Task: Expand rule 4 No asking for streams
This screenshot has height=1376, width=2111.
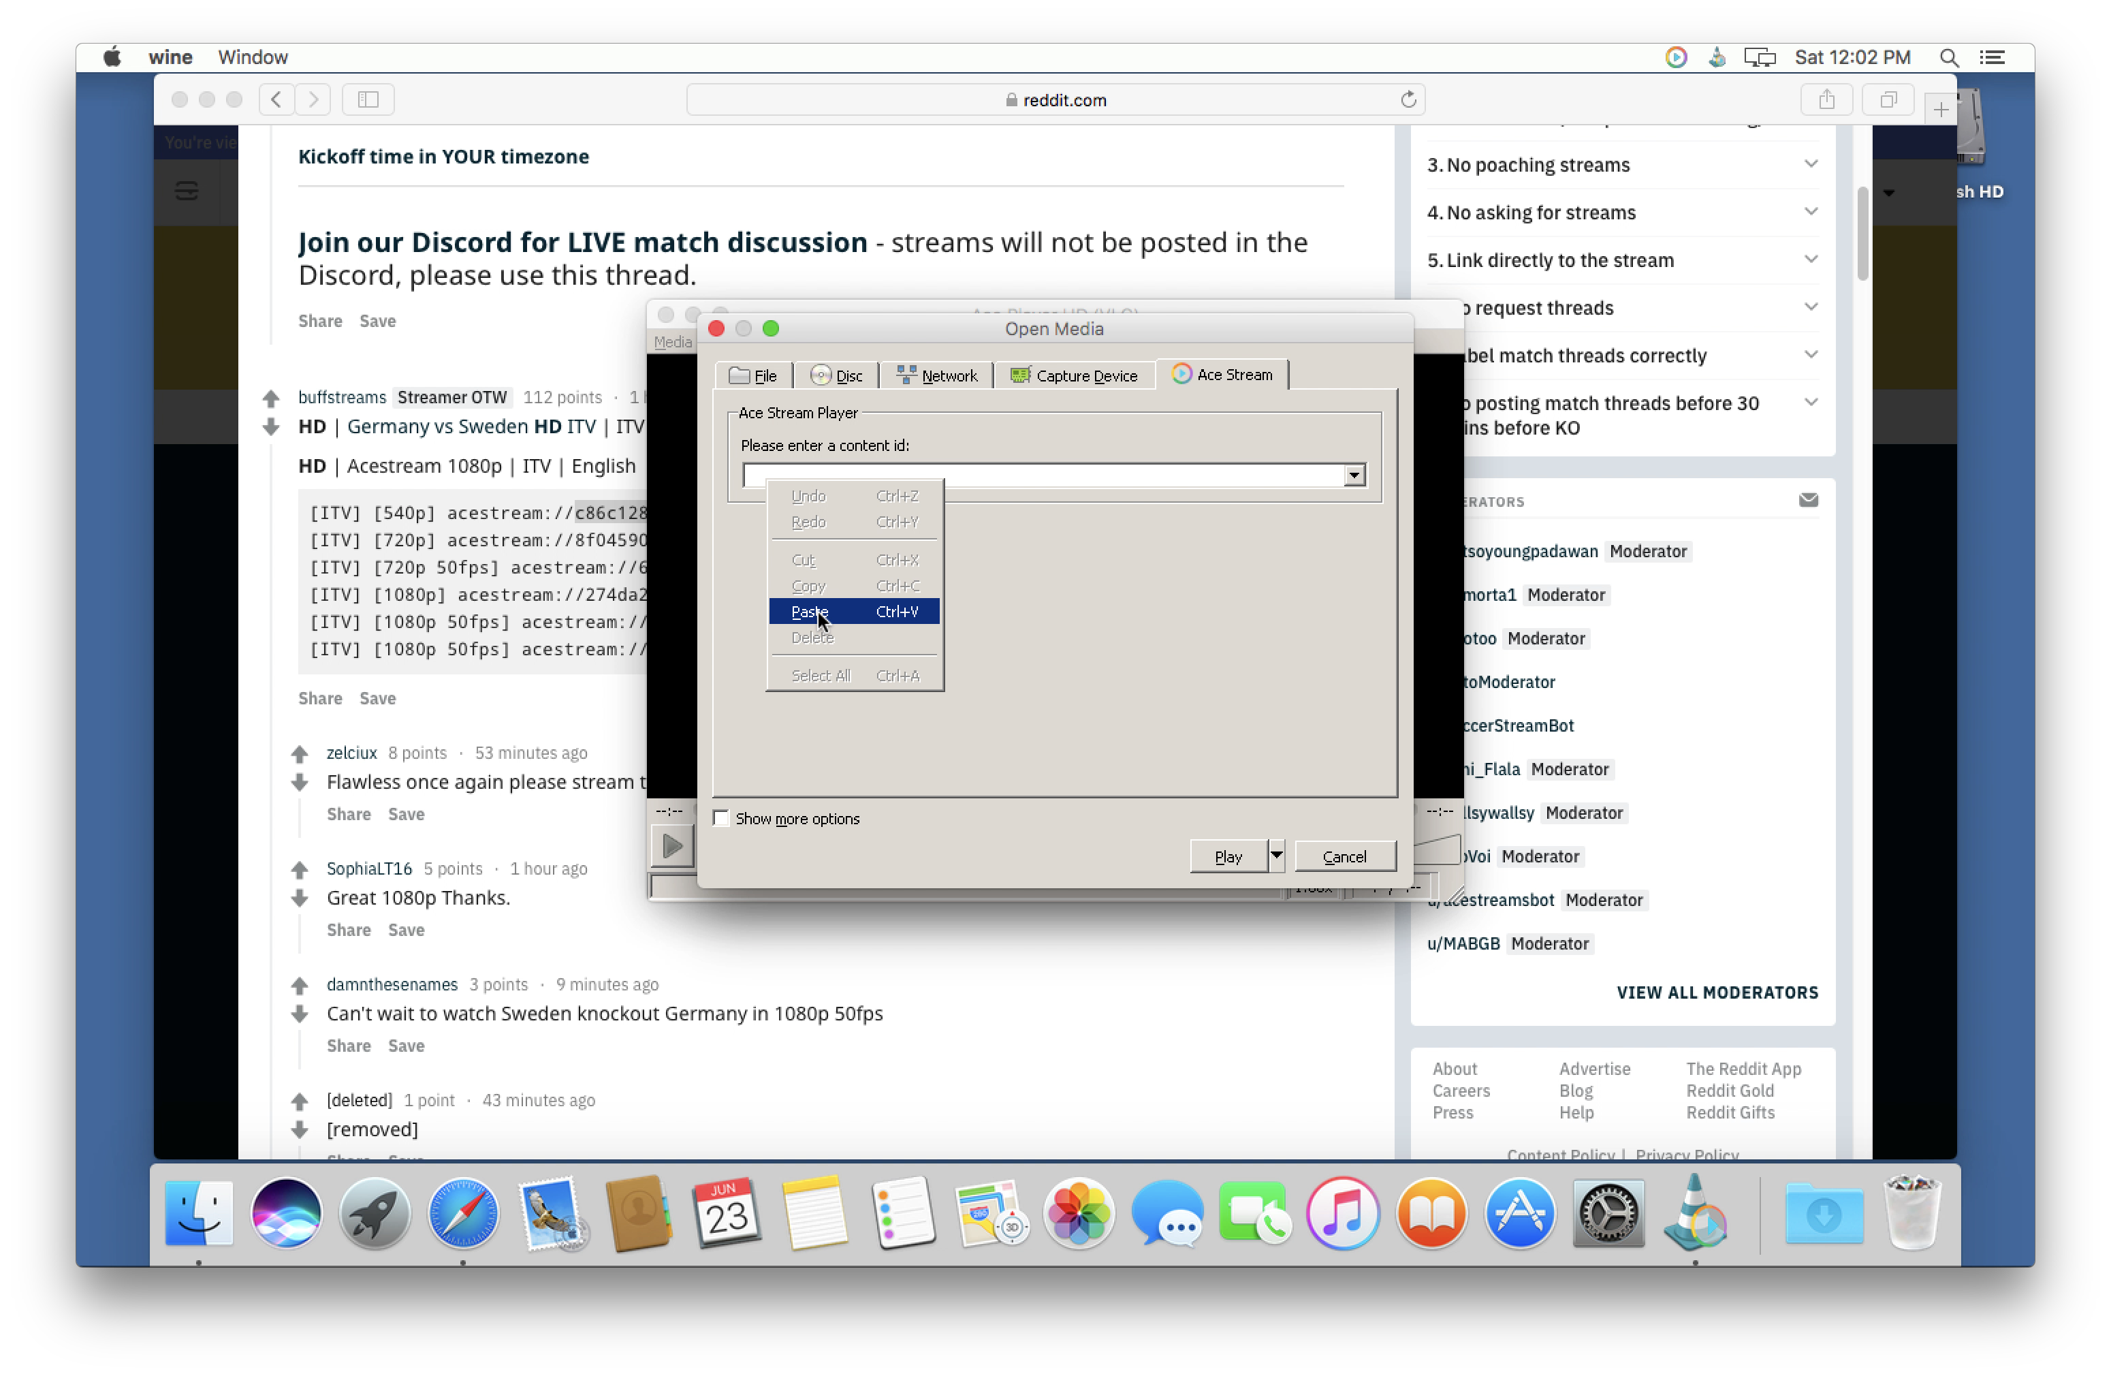Action: (1809, 213)
